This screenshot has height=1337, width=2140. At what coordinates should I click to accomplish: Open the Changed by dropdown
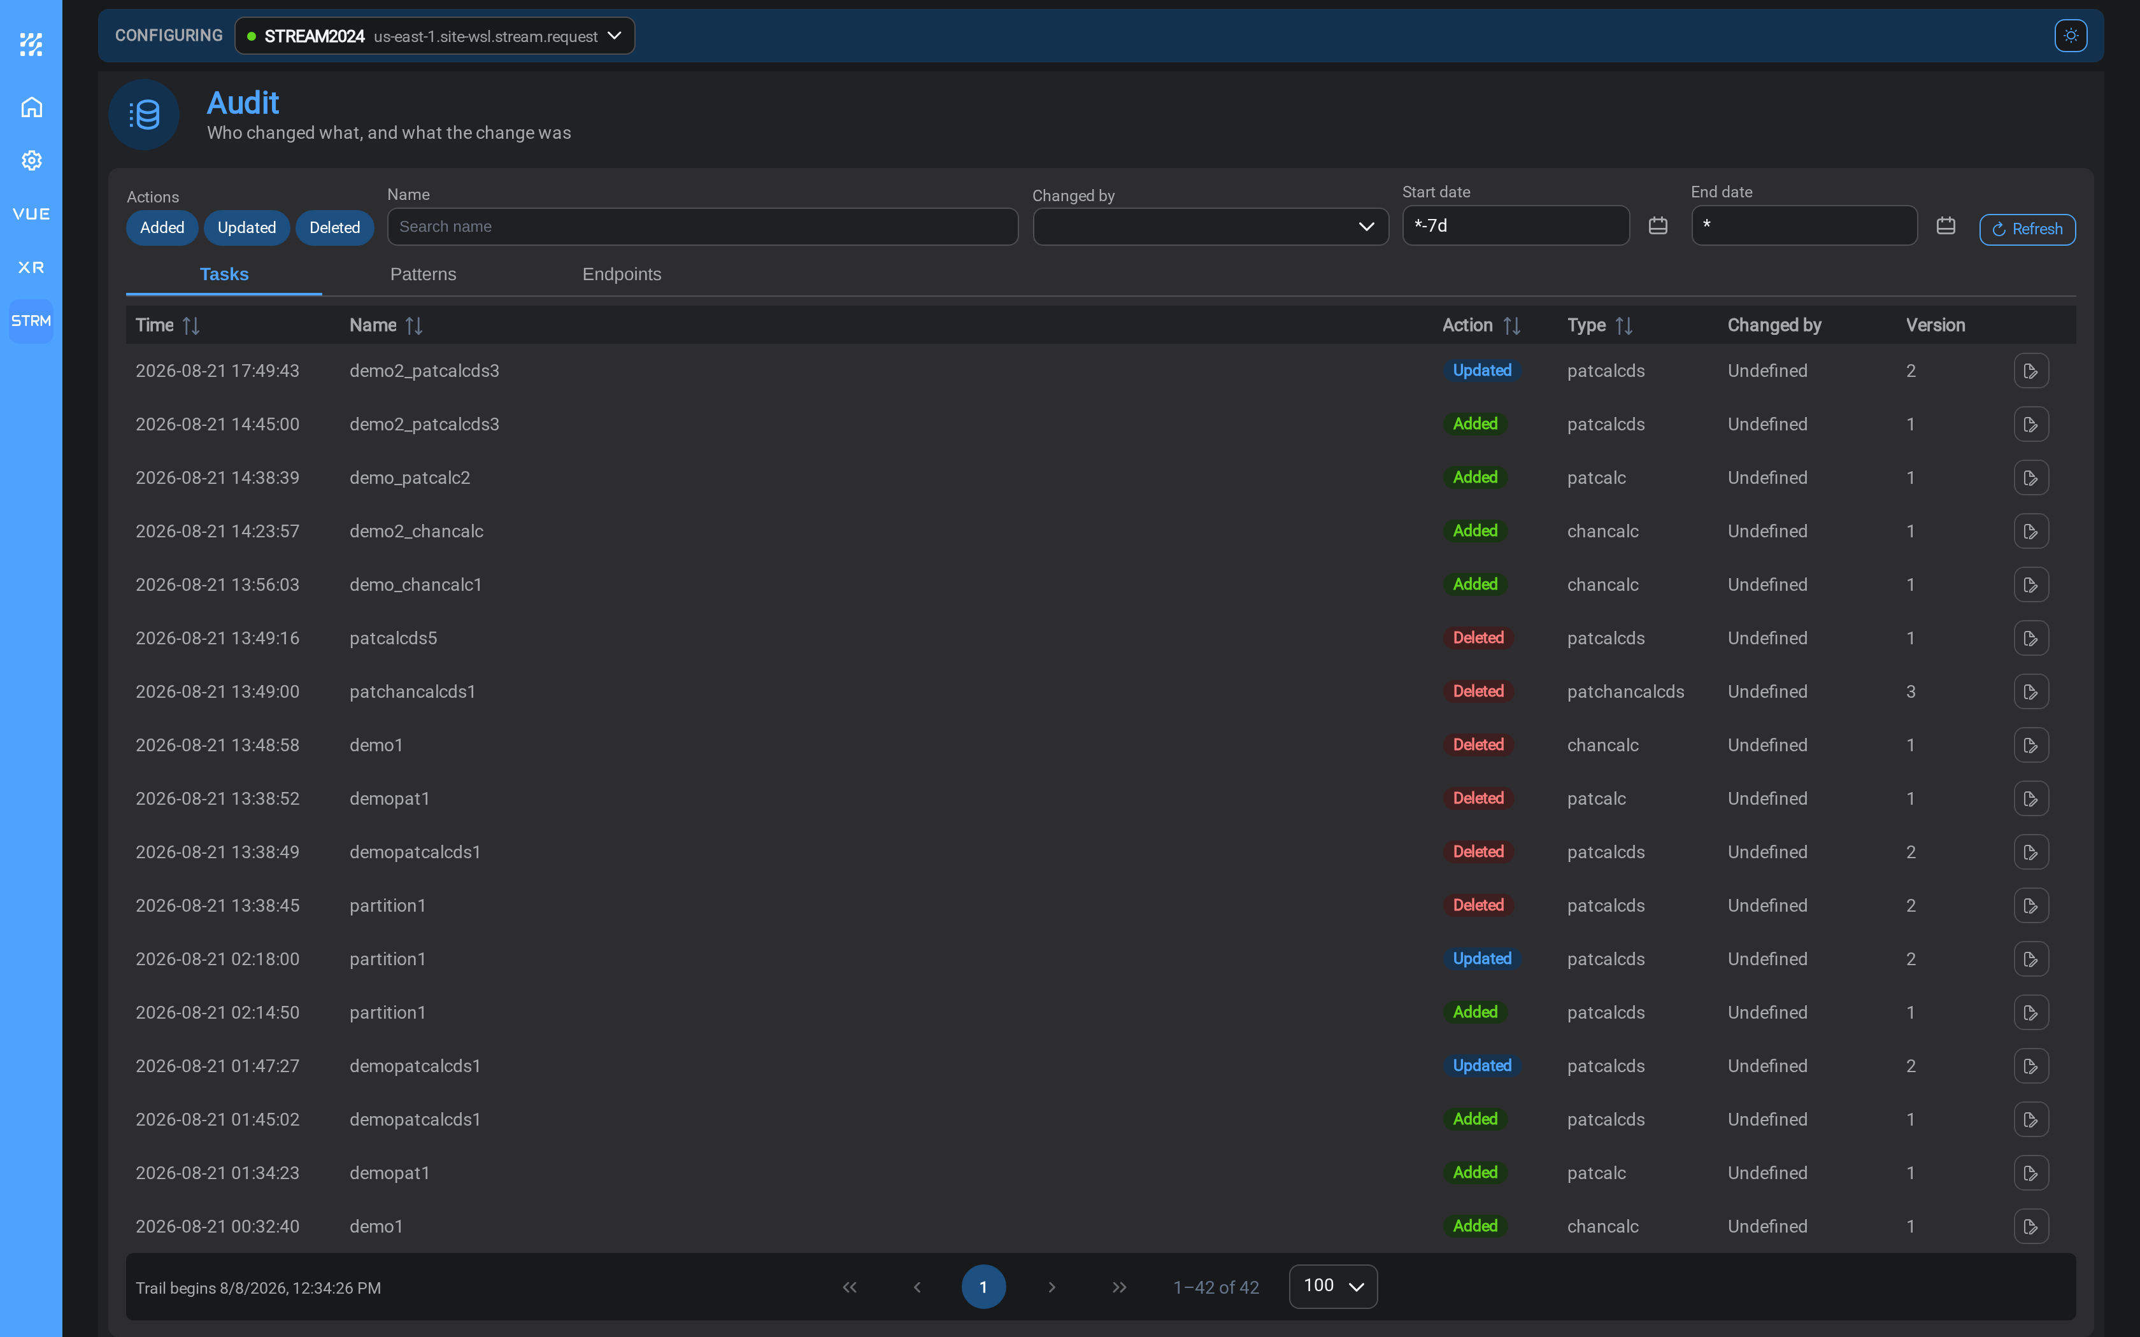point(1211,227)
